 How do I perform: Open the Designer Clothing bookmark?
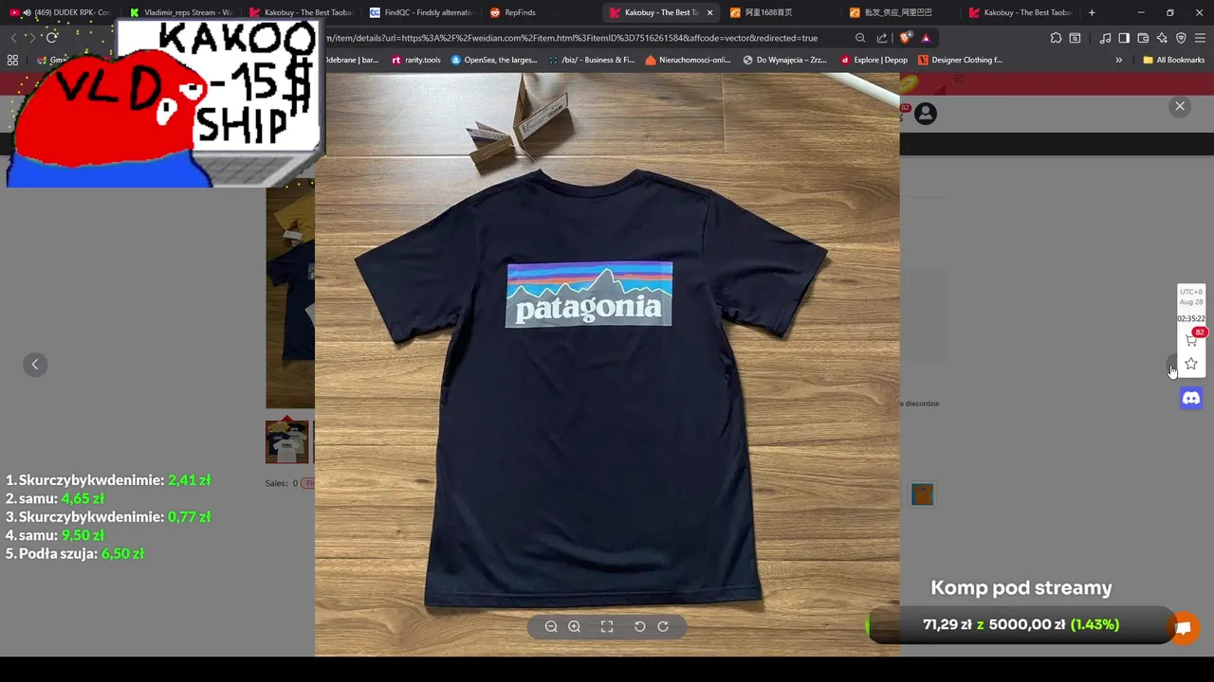(x=960, y=60)
